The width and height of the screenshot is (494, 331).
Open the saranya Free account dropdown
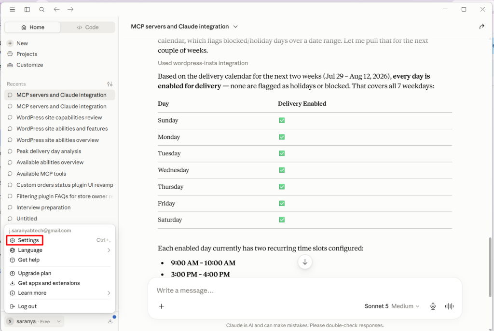[34, 321]
